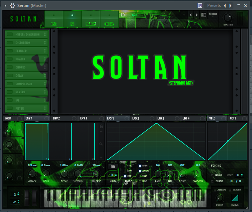Viewport: 252px width, 212px height.
Task: Open the Presets label in title bar
Action: [x=214, y=5]
